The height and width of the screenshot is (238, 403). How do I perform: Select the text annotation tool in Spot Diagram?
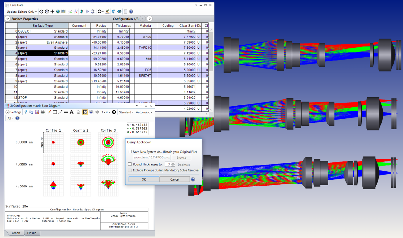tap(72, 112)
